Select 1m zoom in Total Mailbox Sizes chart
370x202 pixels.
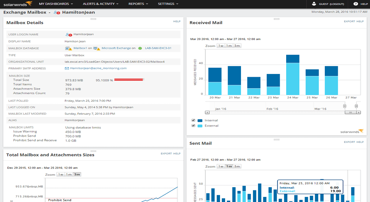[x=69, y=175]
